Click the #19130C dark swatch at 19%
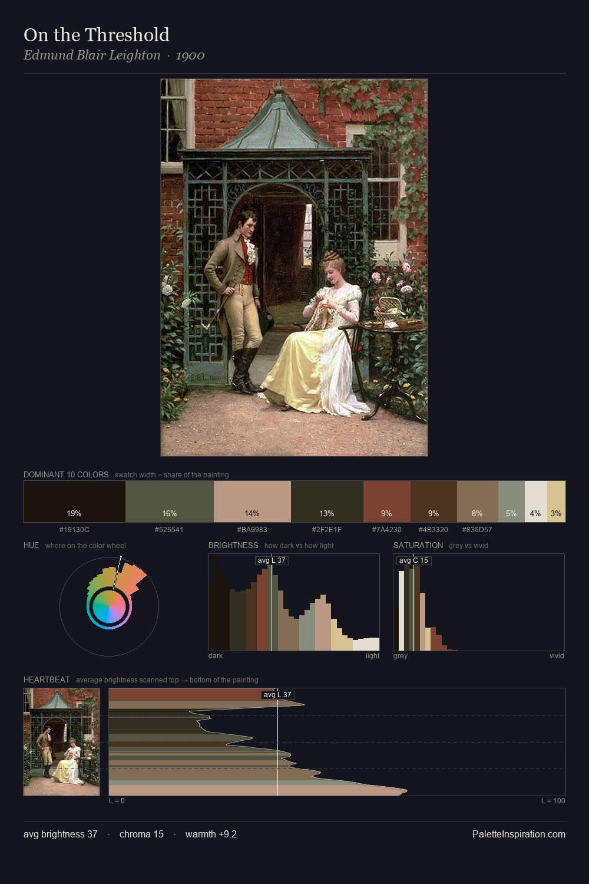The height and width of the screenshot is (884, 589). tap(74, 502)
